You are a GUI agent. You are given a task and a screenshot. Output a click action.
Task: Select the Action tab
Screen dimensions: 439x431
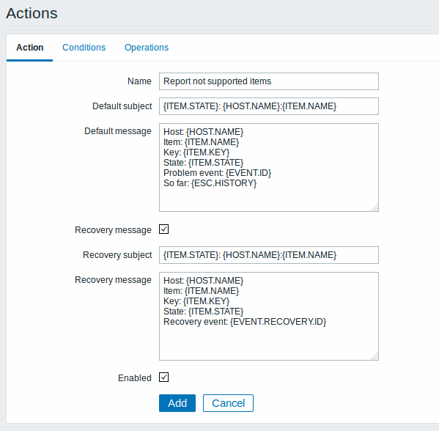point(29,48)
